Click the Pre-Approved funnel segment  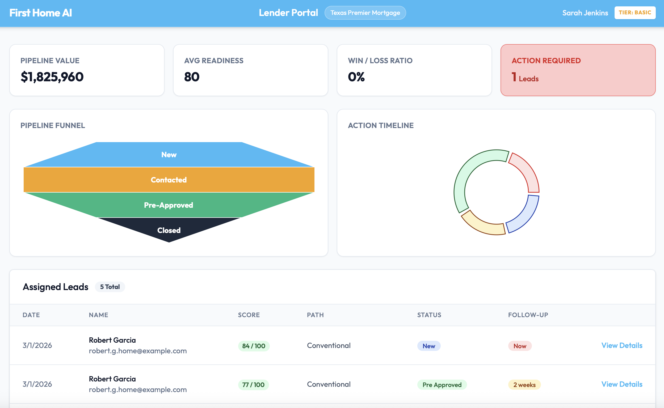click(169, 205)
